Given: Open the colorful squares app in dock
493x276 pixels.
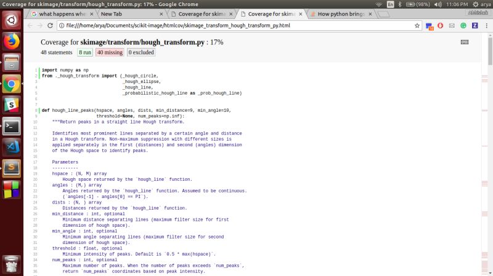Looking at the screenshot, I should tap(11, 189).
